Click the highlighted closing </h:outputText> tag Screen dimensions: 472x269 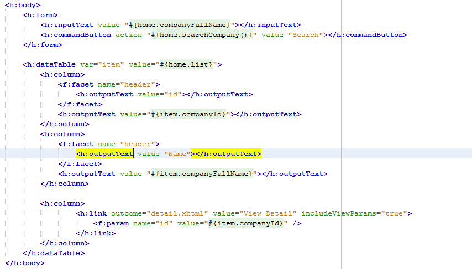tap(228, 154)
